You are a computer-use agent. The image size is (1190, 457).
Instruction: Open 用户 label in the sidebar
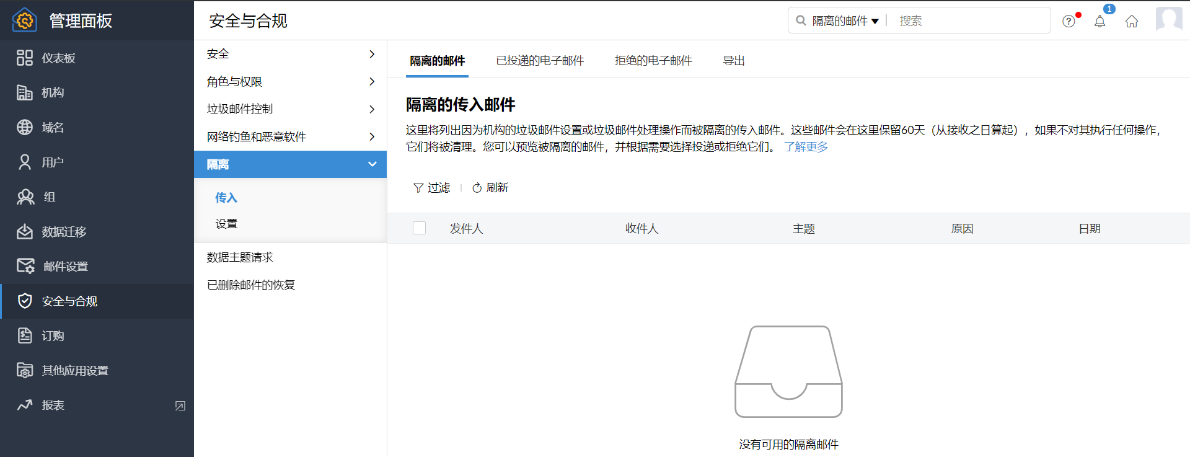tap(53, 162)
